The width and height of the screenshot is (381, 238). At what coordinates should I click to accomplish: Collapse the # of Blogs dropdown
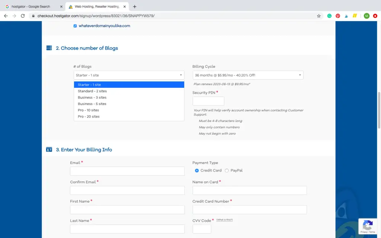pyautogui.click(x=129, y=75)
